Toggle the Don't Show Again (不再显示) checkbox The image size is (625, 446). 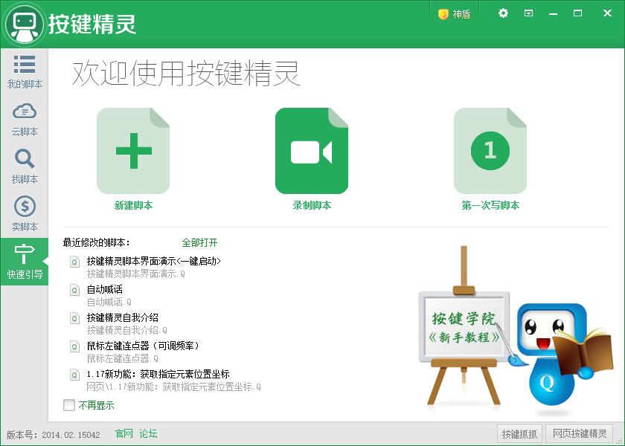[x=69, y=405]
